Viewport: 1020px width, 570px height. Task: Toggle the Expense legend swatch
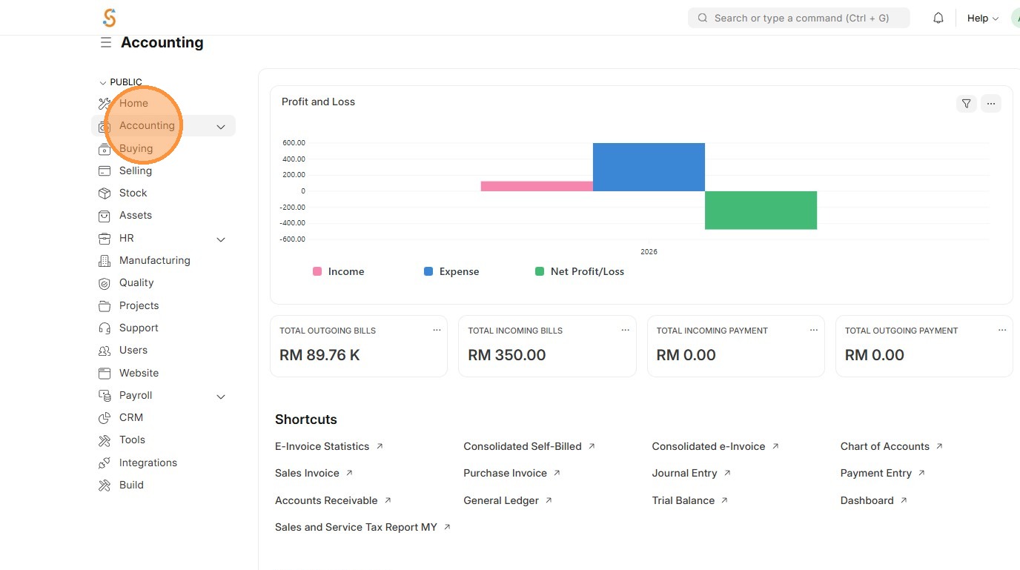pyautogui.click(x=428, y=271)
